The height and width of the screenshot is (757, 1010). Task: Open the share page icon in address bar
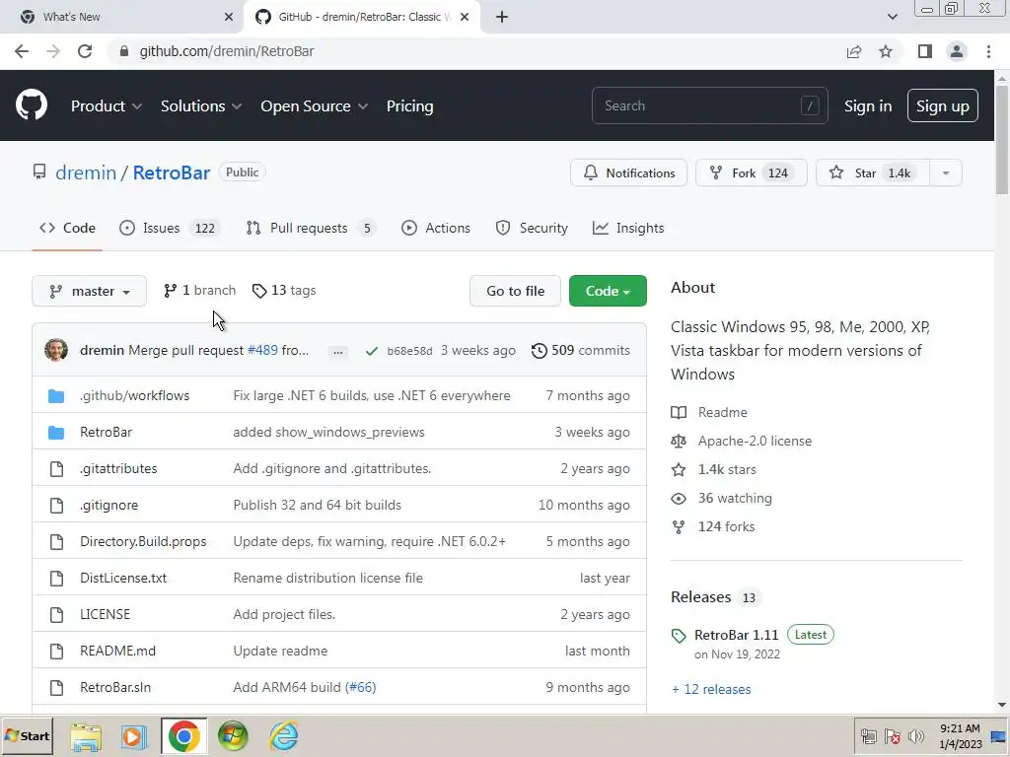click(854, 51)
